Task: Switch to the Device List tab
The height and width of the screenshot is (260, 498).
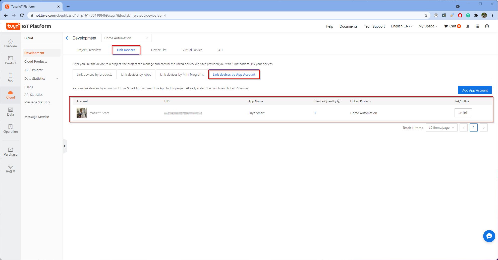Action: tap(158, 50)
